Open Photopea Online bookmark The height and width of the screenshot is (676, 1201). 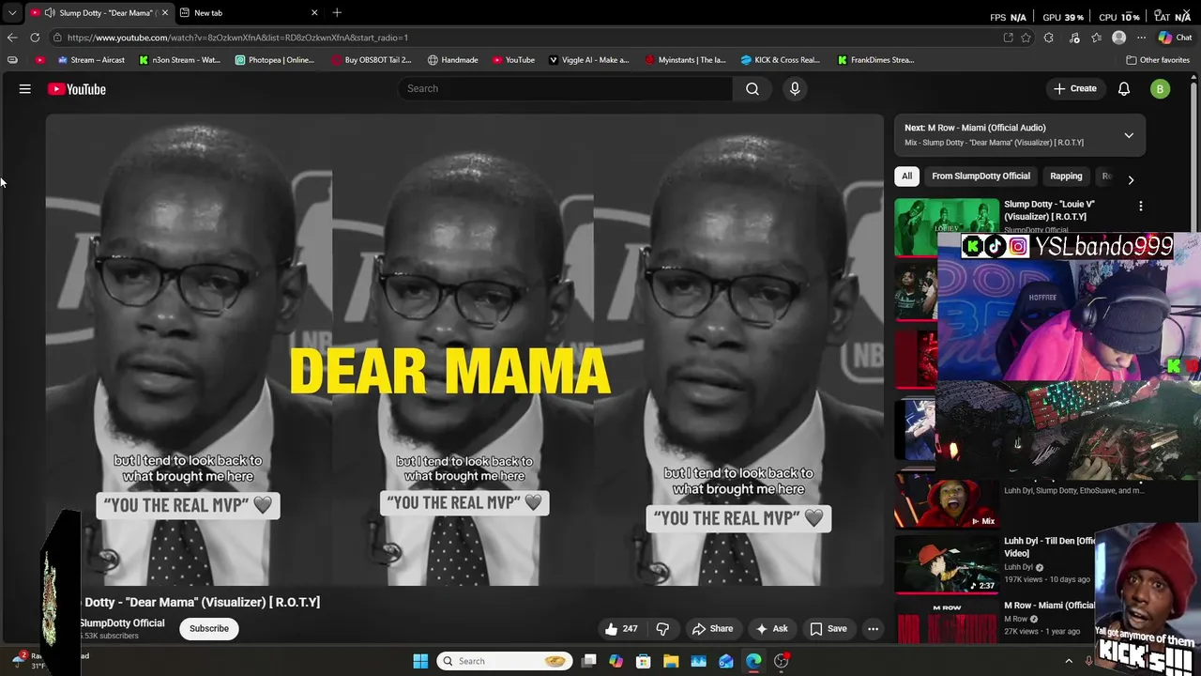pos(274,60)
